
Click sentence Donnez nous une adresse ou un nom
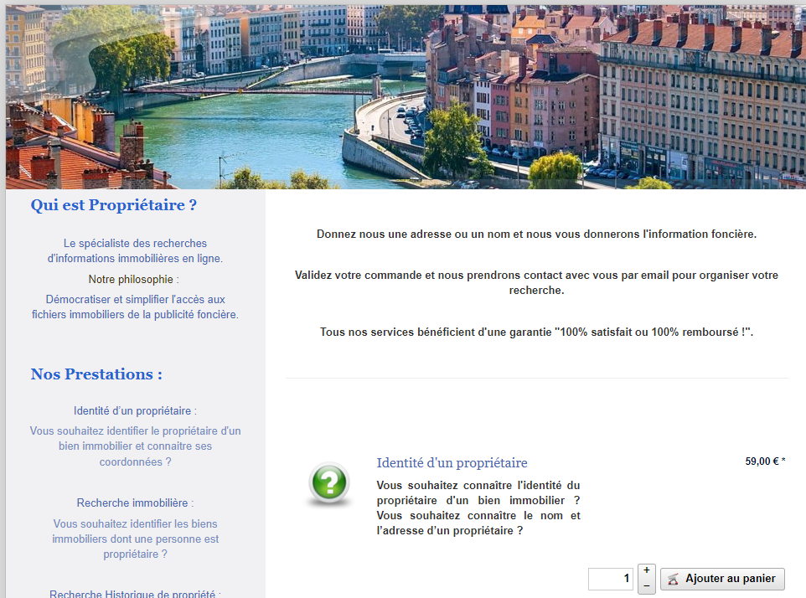537,235
